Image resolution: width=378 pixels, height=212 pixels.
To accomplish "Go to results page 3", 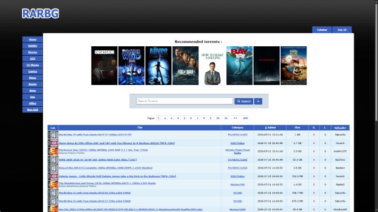I will (x=172, y=118).
